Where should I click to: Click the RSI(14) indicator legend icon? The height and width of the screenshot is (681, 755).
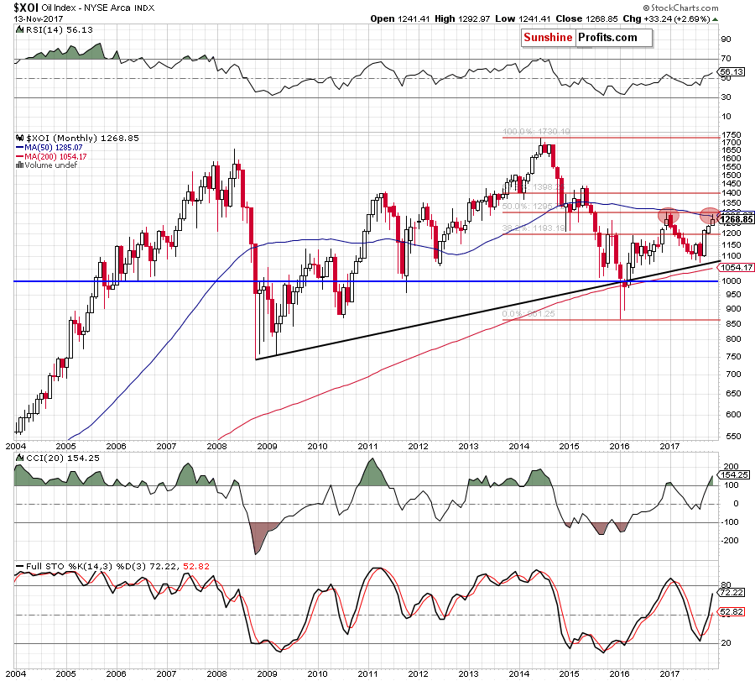pos(19,30)
